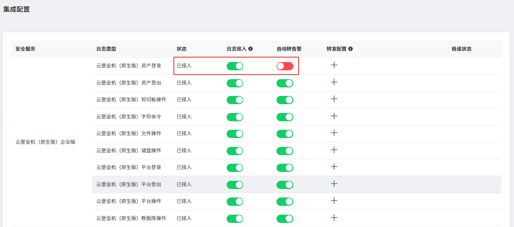Screen dimensions: 514x227
Task: Add forwarding config for 键盘操作 row
Action: pyautogui.click(x=334, y=150)
